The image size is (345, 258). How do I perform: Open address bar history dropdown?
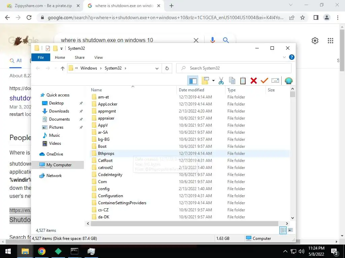click(x=157, y=69)
